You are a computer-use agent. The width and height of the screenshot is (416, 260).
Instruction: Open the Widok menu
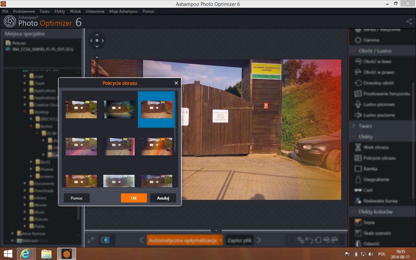75,11
